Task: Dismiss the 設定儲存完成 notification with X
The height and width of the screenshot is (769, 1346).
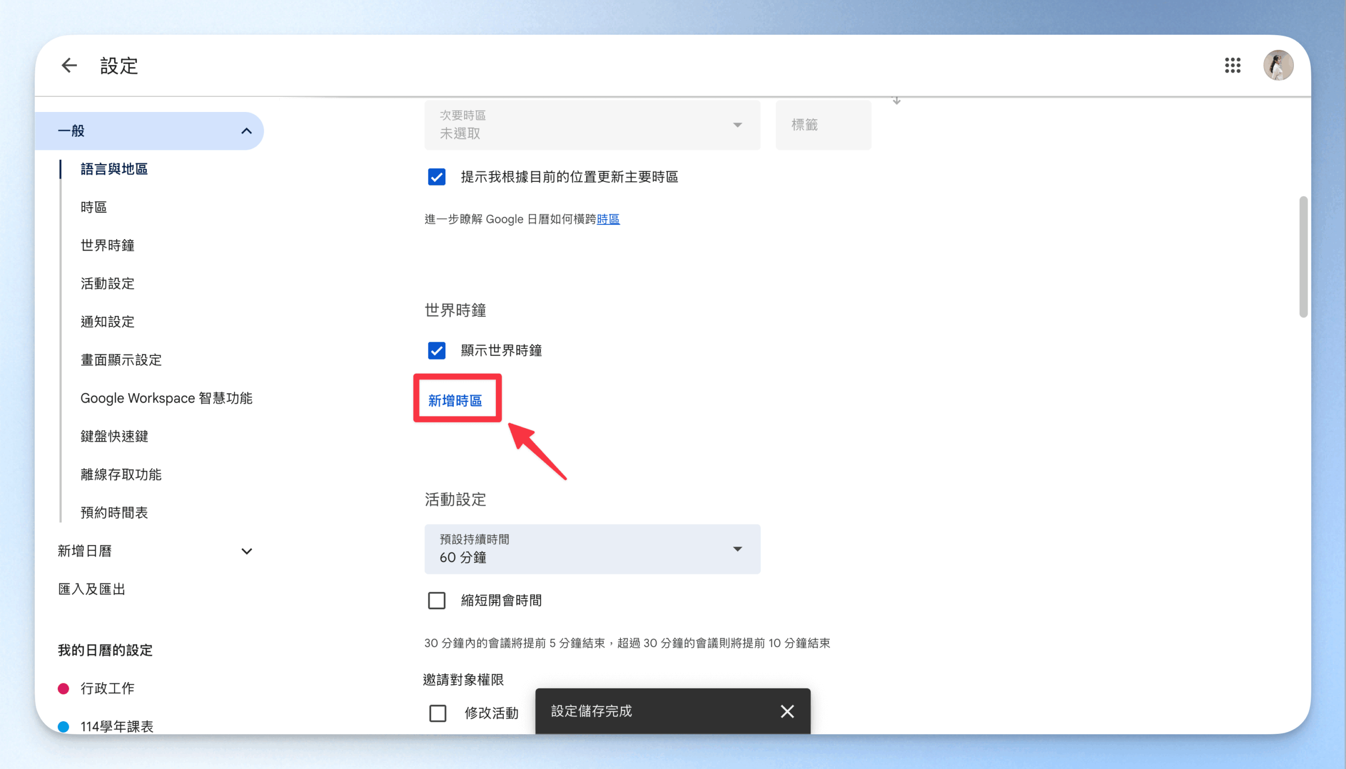Action: click(787, 711)
